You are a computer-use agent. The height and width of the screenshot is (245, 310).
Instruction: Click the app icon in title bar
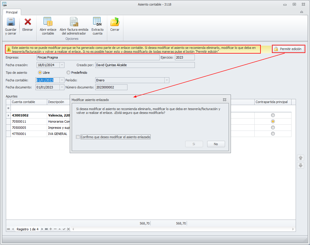point(4,4)
